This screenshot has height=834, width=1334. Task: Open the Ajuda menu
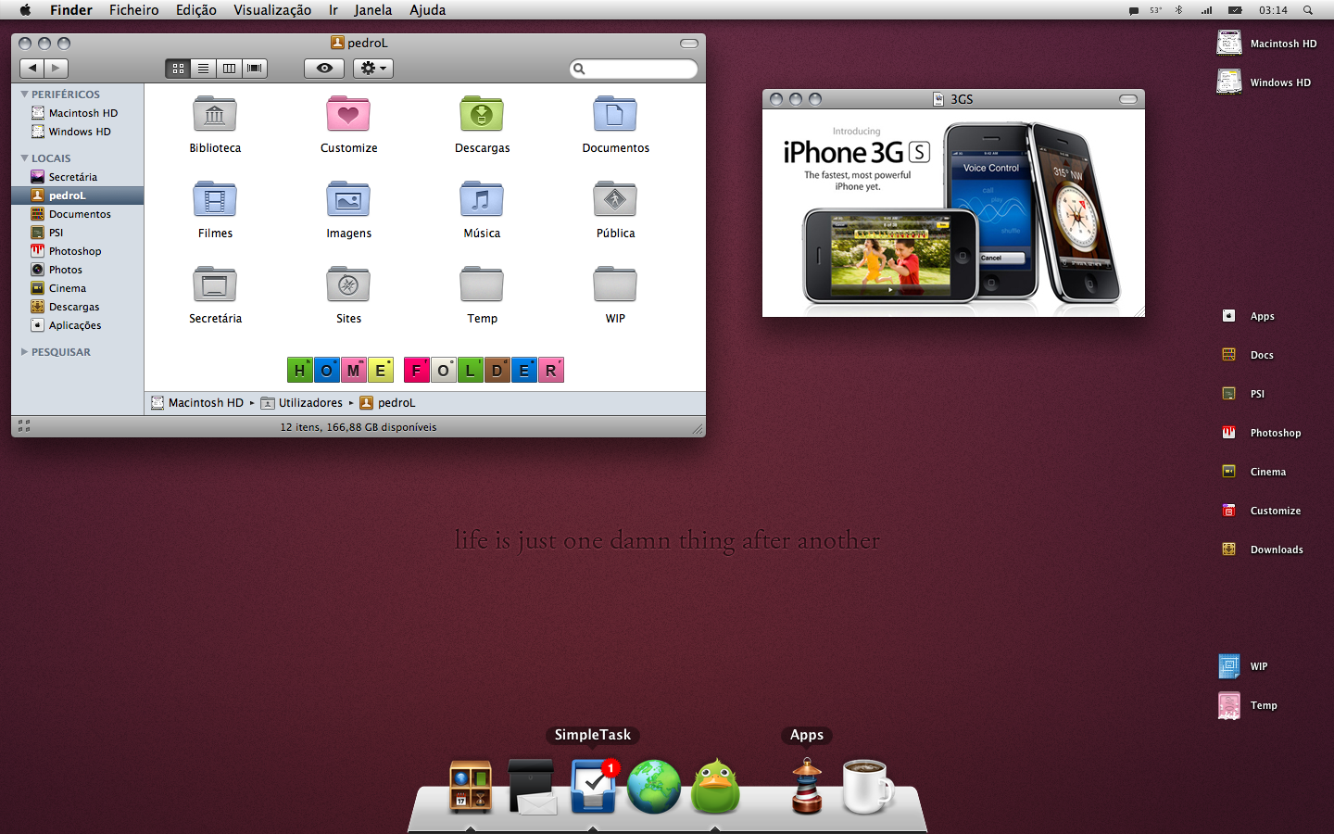point(428,10)
